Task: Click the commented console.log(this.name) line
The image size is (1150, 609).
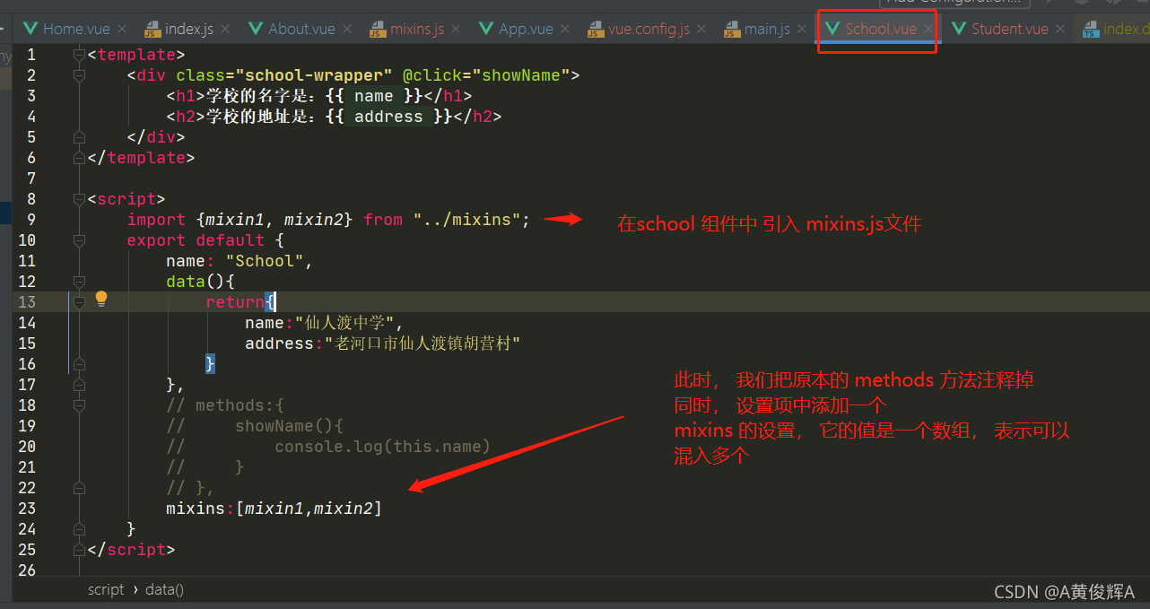Action: tap(382, 447)
